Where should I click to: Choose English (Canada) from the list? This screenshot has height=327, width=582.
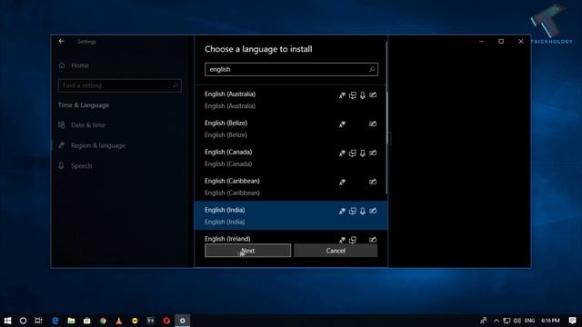coord(291,157)
